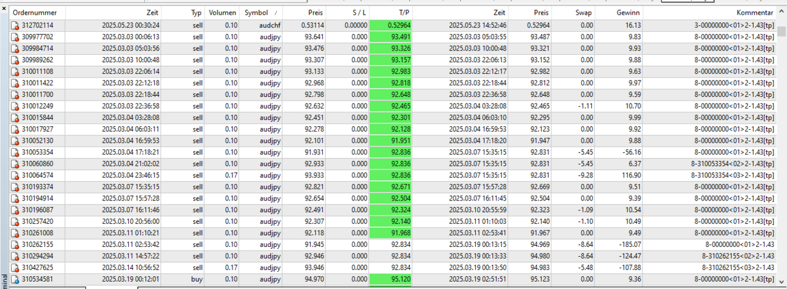
Task: Select the audchf symbol cell
Action: point(268,26)
